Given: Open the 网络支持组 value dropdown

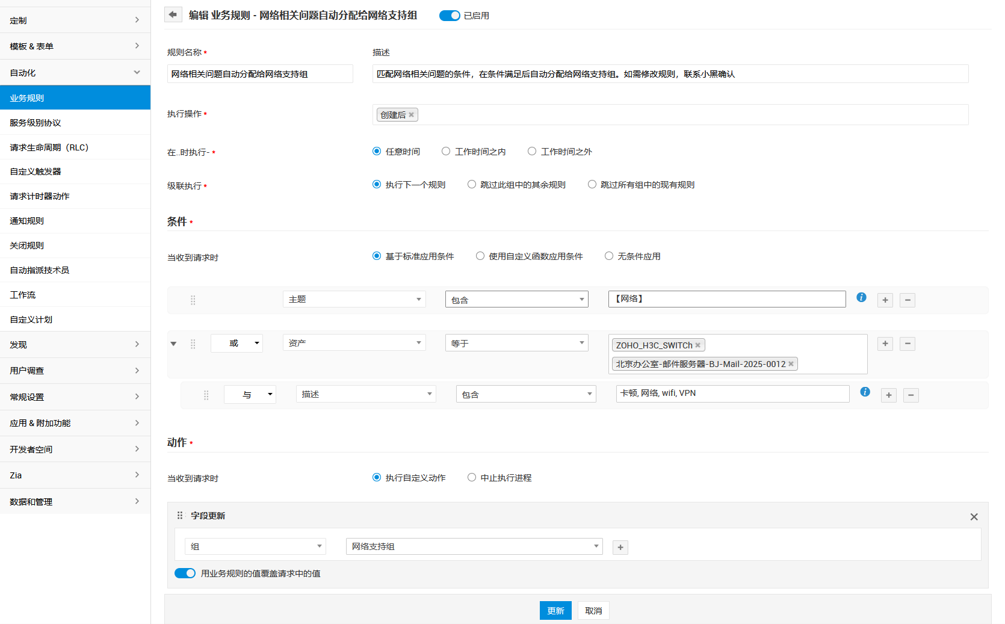Looking at the screenshot, I should coord(473,546).
